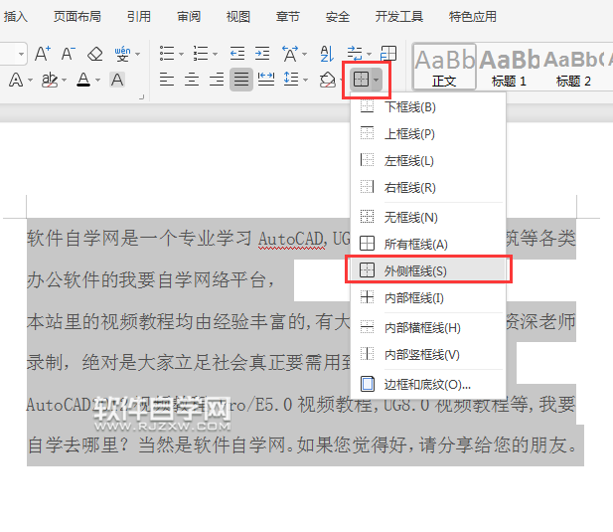Apply 所有框线(A) to selection
Viewport: 613px width, 532px height.
[x=428, y=244]
